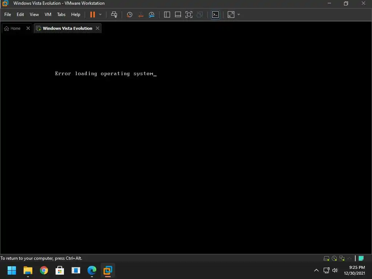Open volume control in system tray
372x279 pixels.
coord(335,270)
